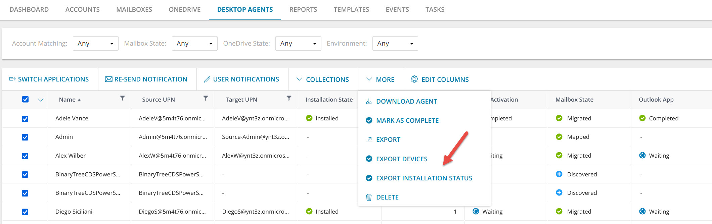Open the Templates tab
Screen dimensions: 712x224
[351, 9]
